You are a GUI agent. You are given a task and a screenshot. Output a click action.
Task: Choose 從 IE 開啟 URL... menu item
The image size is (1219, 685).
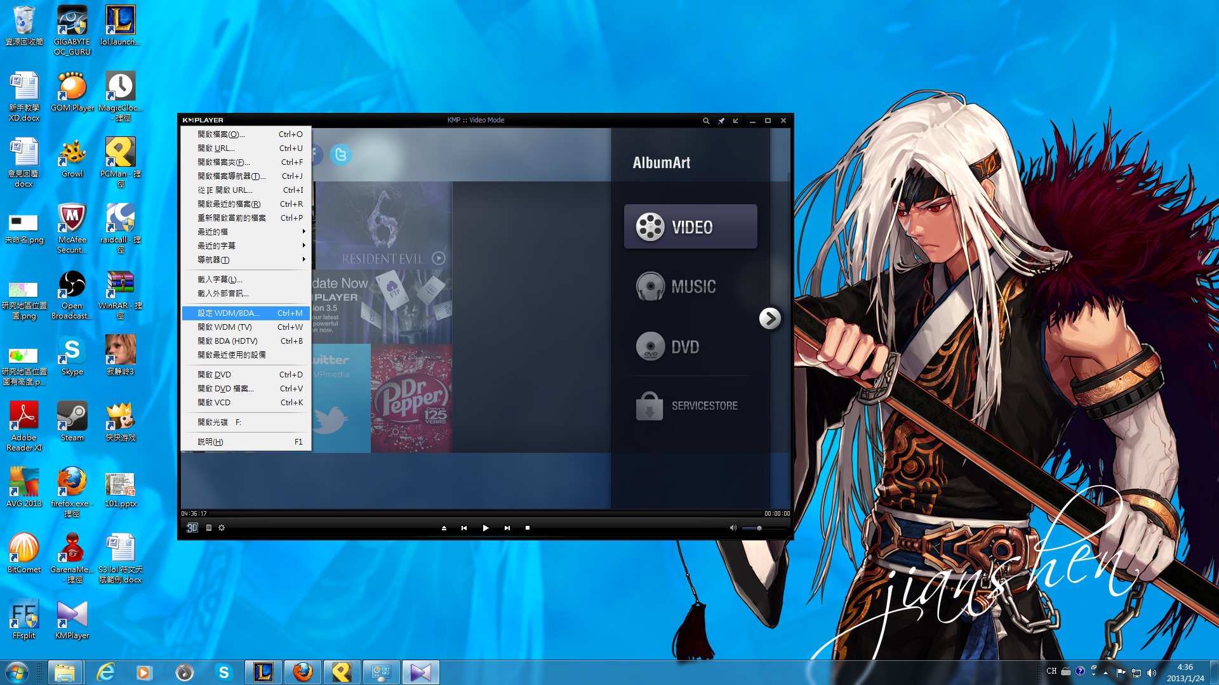246,190
